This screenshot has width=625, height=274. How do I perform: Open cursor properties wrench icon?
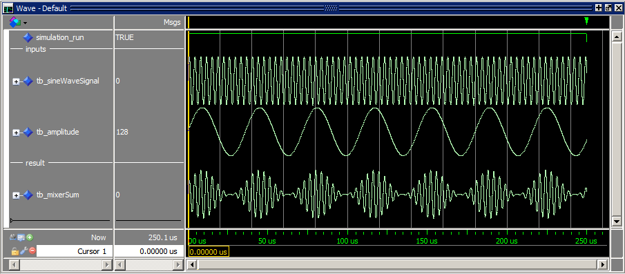point(23,251)
